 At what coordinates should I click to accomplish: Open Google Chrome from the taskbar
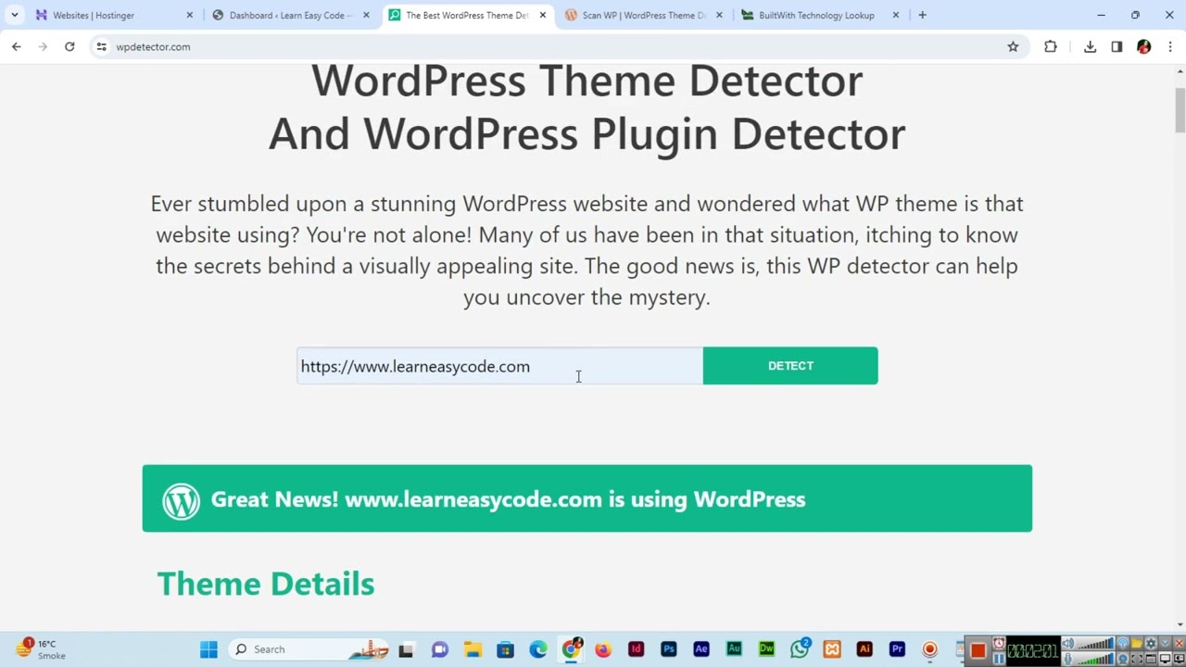pyautogui.click(x=572, y=649)
